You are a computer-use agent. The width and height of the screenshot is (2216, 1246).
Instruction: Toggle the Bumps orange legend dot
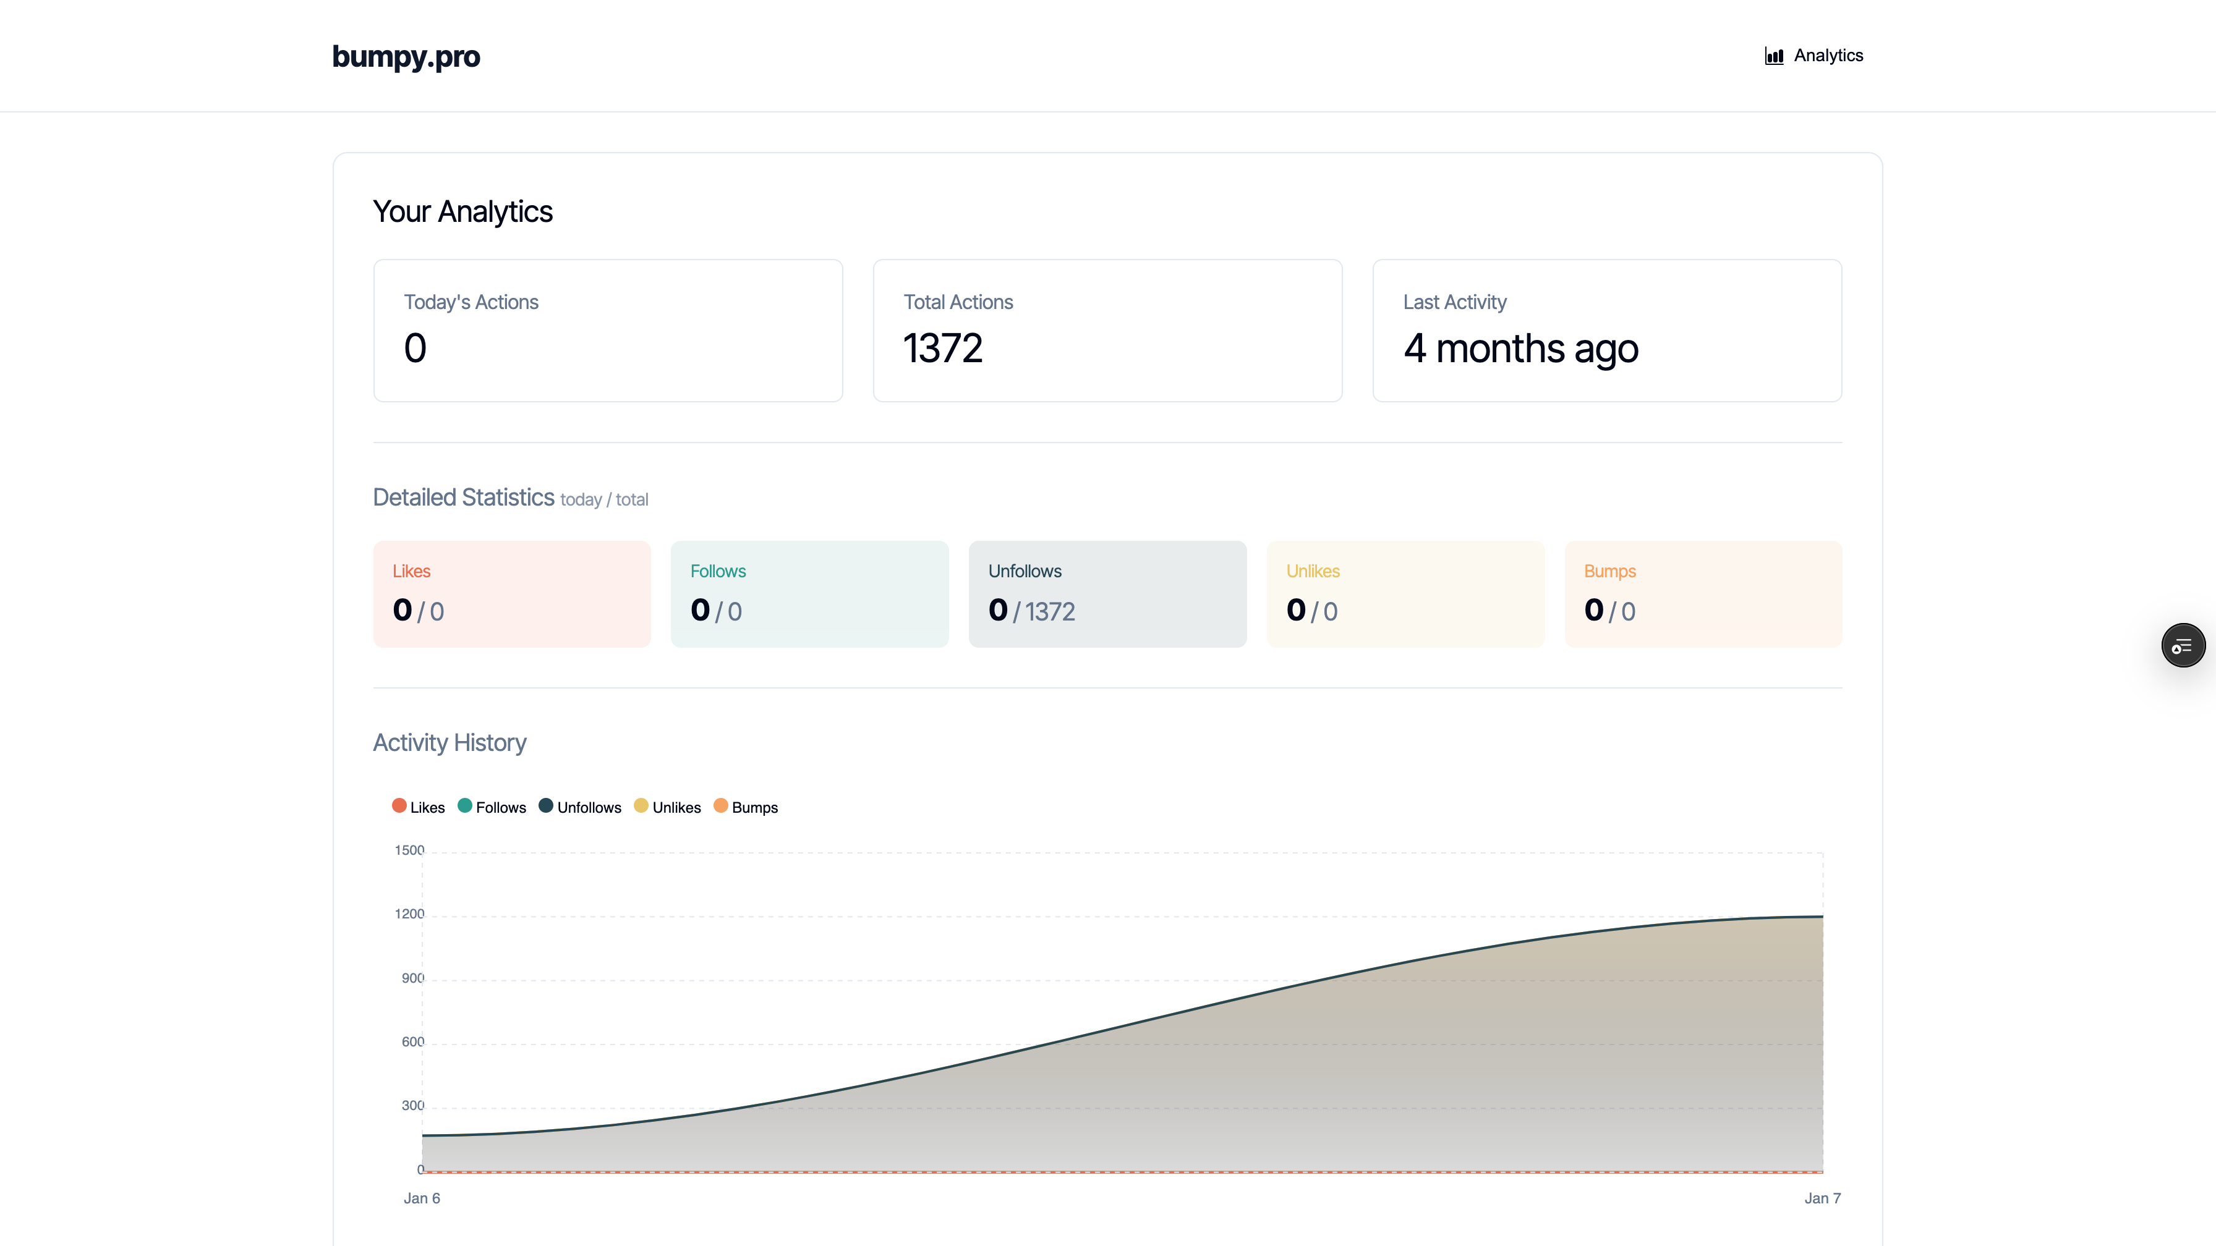pyautogui.click(x=721, y=806)
